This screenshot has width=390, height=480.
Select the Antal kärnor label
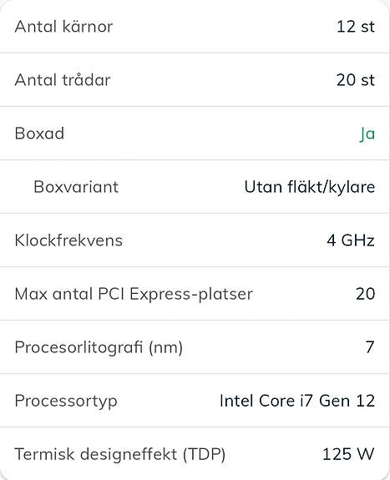click(x=63, y=27)
